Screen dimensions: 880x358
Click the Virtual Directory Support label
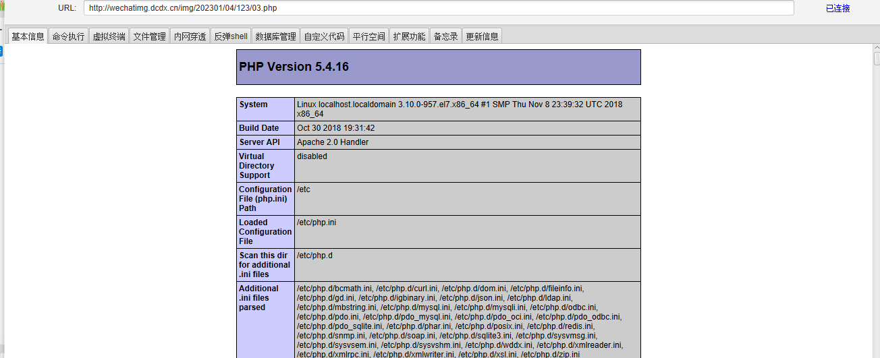click(x=256, y=166)
